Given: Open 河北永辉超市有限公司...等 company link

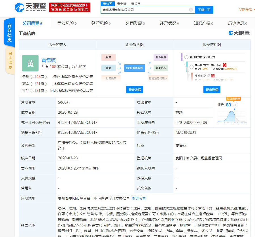Looking at the screenshot, I should [x=72, y=90].
